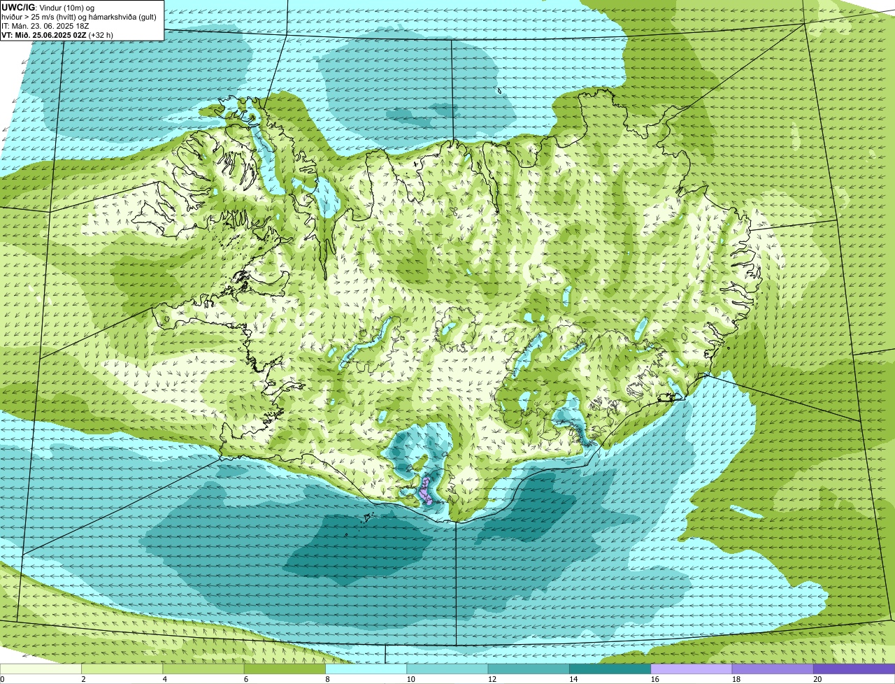895x684 pixels.
Task: Select the above 20 m/s dark purple swatch
Action: pyautogui.click(x=854, y=669)
